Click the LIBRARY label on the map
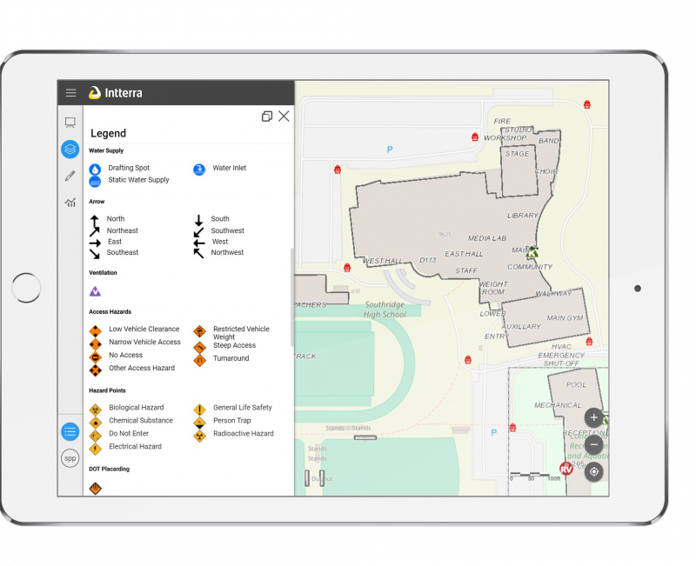This screenshot has height=566, width=696. point(523,216)
